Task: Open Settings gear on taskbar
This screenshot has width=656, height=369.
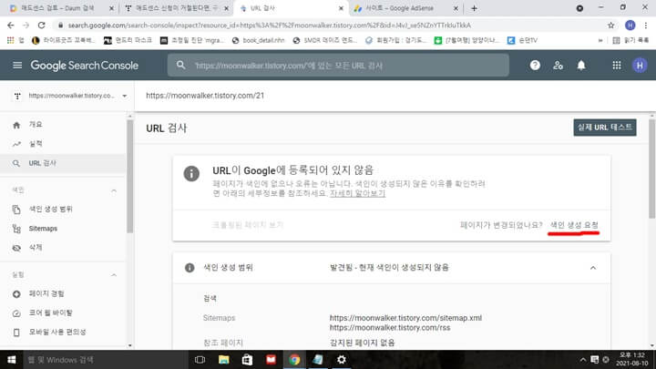Action: [342, 360]
